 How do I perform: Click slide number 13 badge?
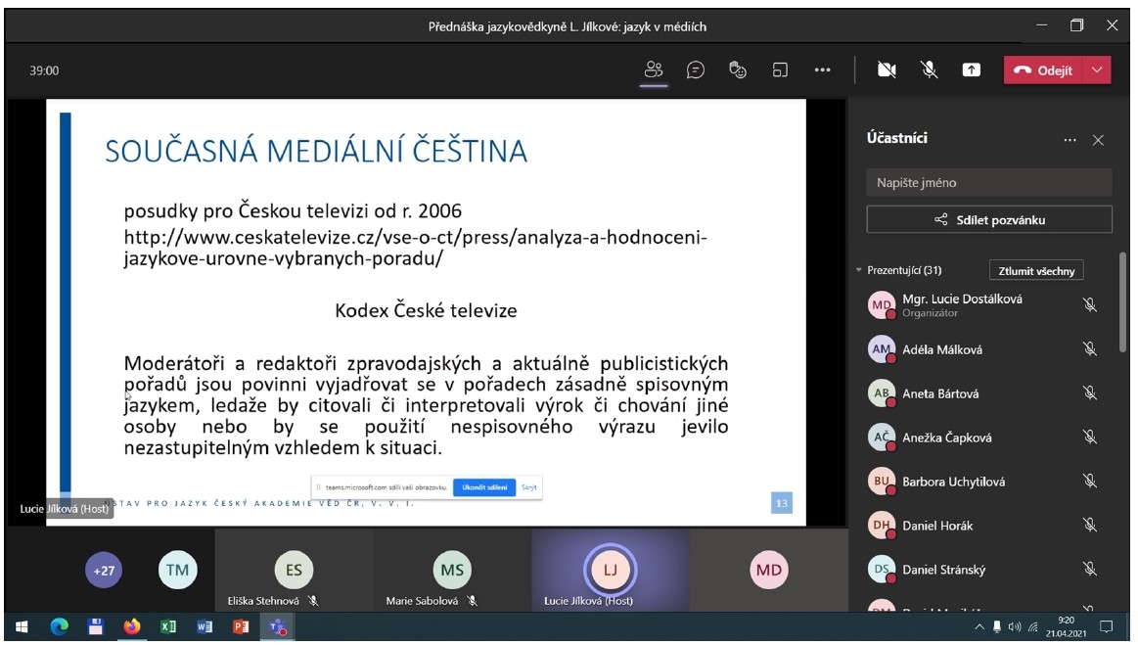pyautogui.click(x=782, y=503)
